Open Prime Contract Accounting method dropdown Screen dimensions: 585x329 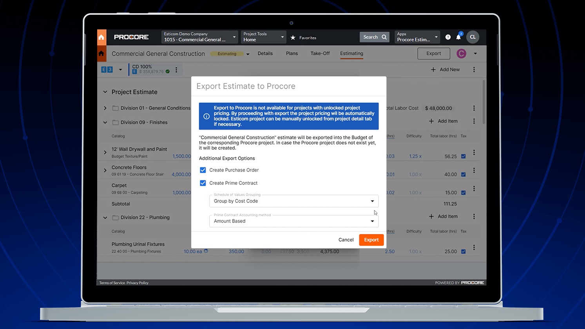[x=294, y=221]
